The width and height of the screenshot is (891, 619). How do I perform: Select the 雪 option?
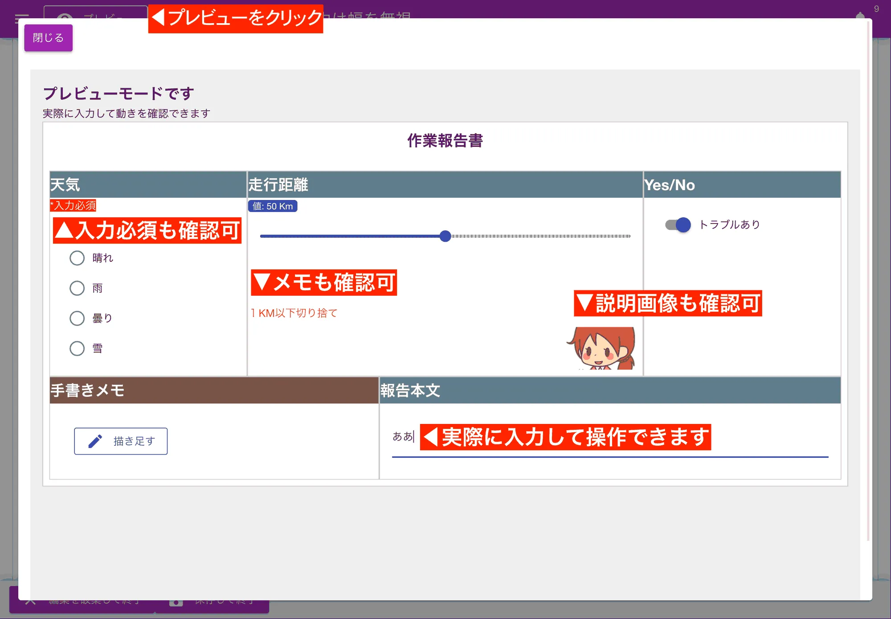coord(77,349)
